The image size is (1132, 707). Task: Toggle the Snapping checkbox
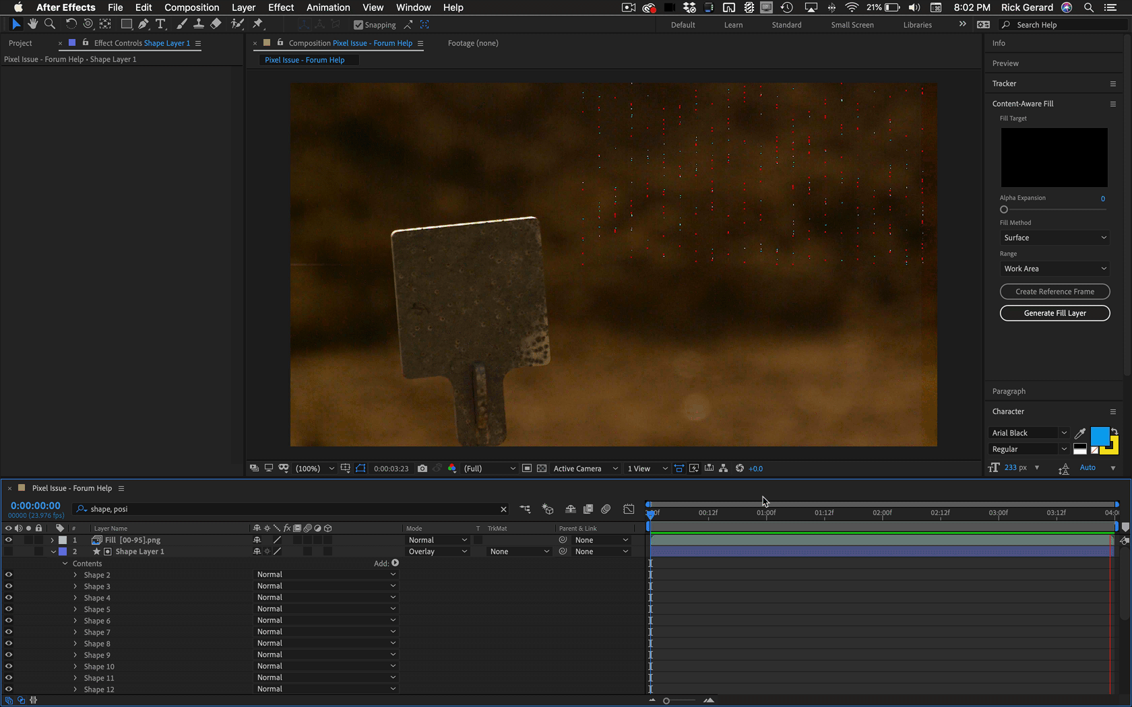[358, 25]
